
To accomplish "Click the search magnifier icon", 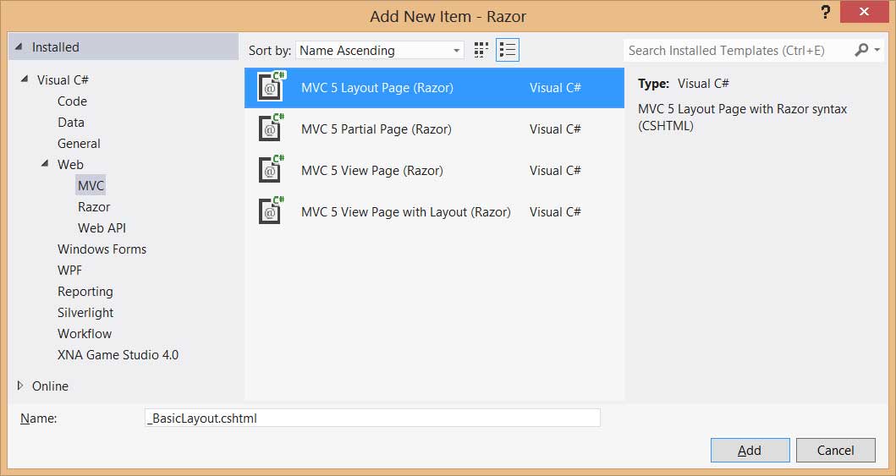I will [861, 50].
